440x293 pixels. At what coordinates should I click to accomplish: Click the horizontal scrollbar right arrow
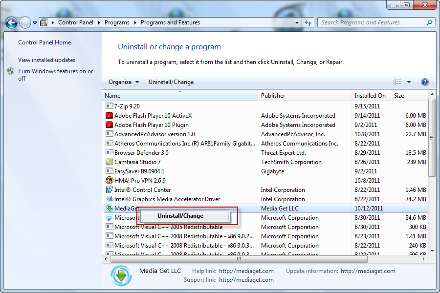point(424,259)
